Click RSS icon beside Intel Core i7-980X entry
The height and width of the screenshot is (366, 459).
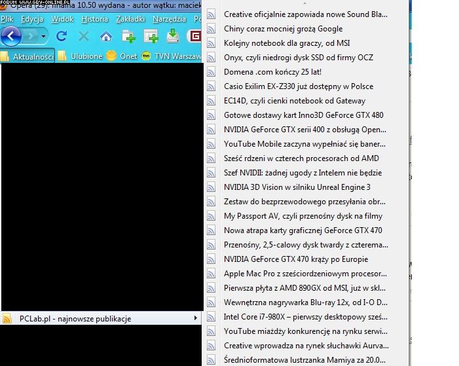coord(211,316)
